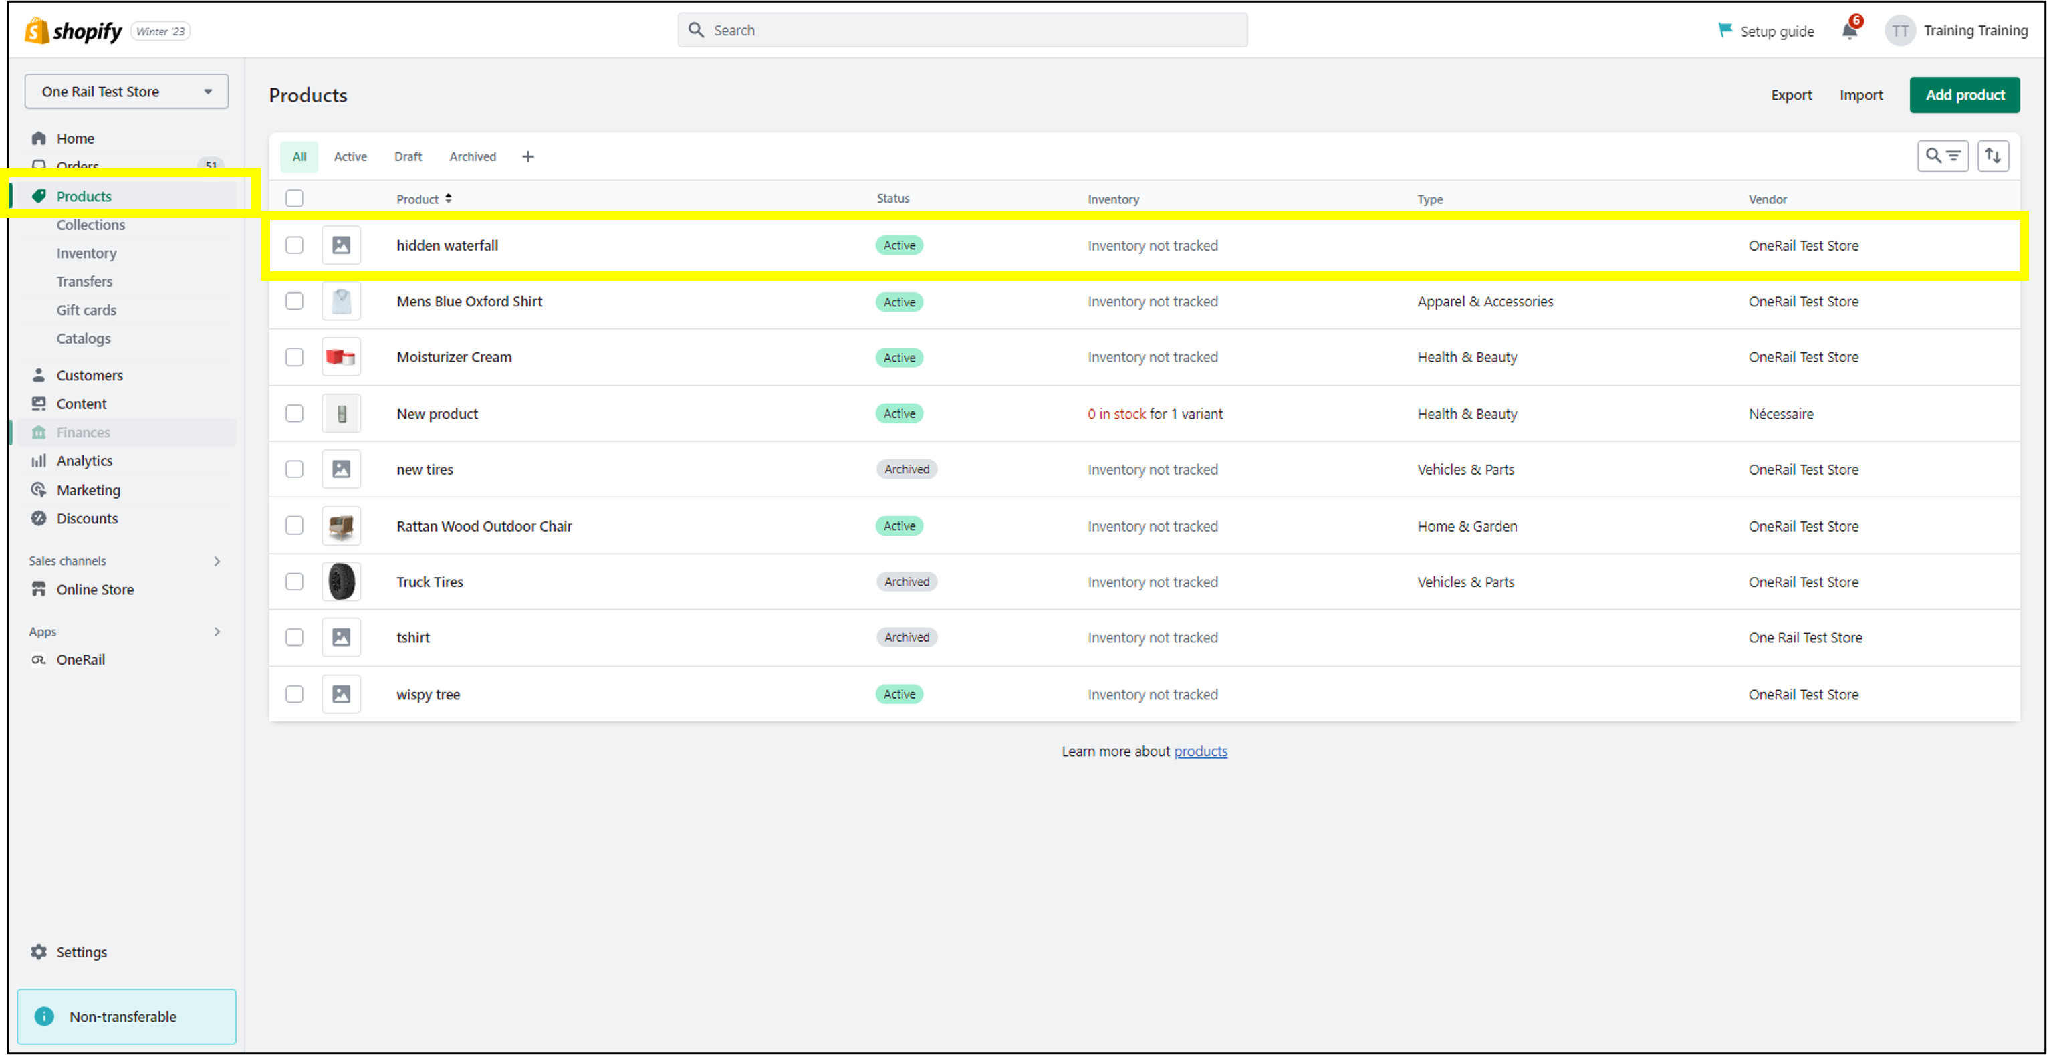Follow the products learn more link
Screen dimensions: 2047x1055
[x=1200, y=751]
